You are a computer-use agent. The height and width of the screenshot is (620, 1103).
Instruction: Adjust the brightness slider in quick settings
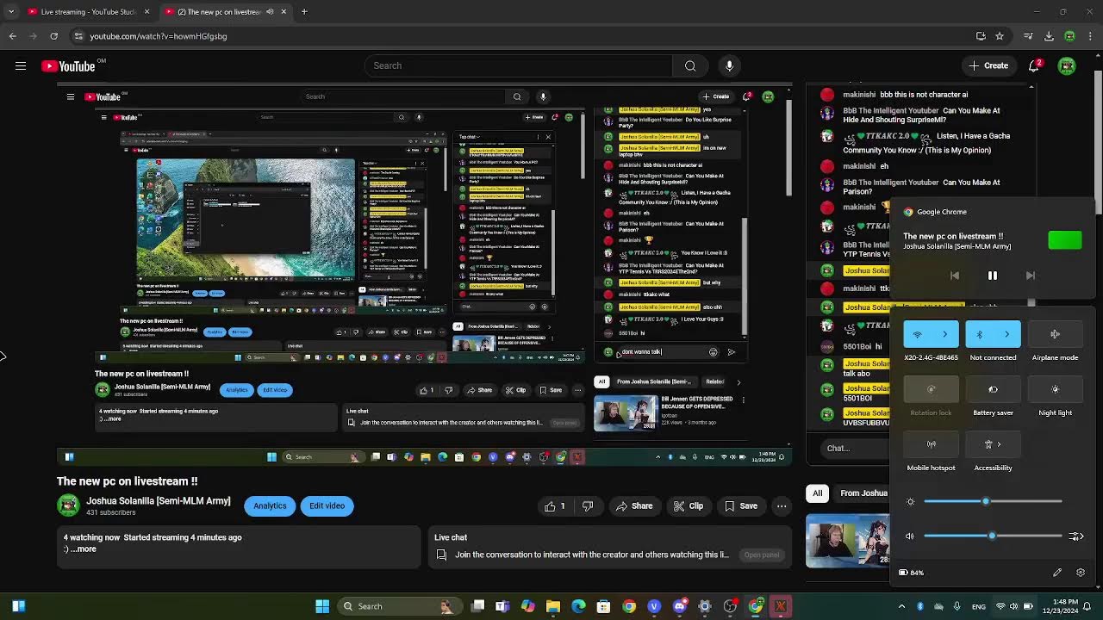point(993,501)
